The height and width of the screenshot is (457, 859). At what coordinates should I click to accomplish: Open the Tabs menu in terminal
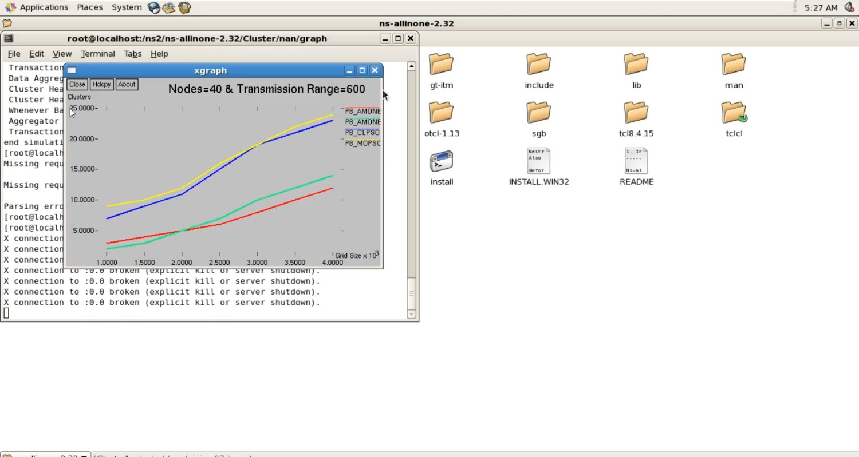coord(132,54)
